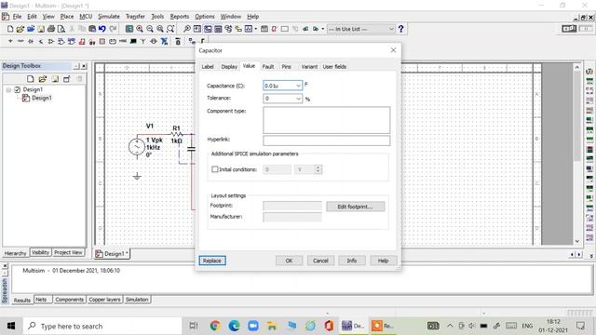
Task: Undo the last action
Action: pos(102,29)
